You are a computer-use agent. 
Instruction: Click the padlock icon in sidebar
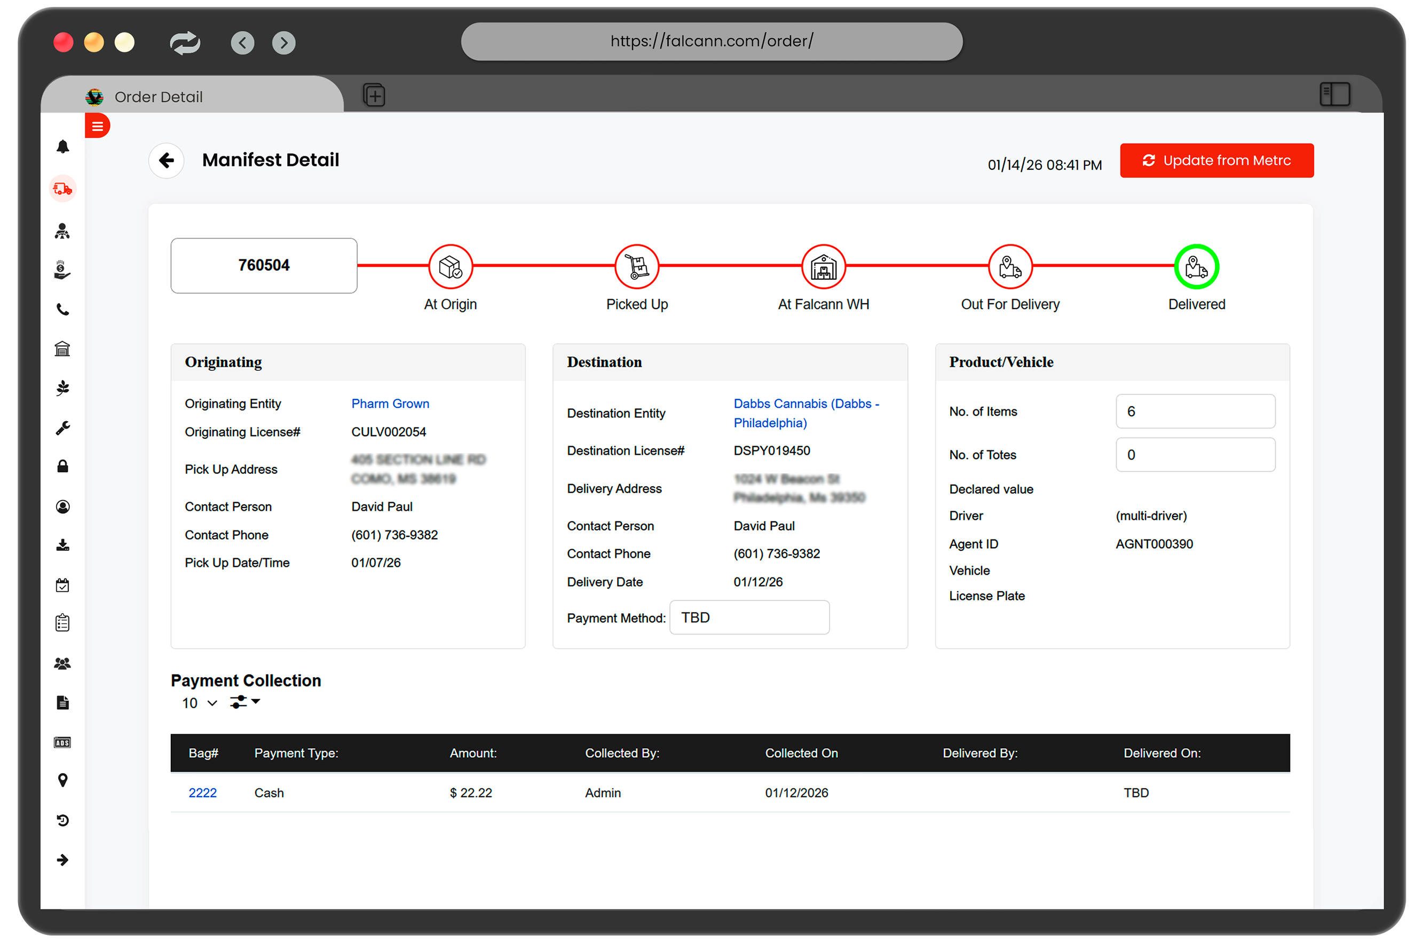62,466
